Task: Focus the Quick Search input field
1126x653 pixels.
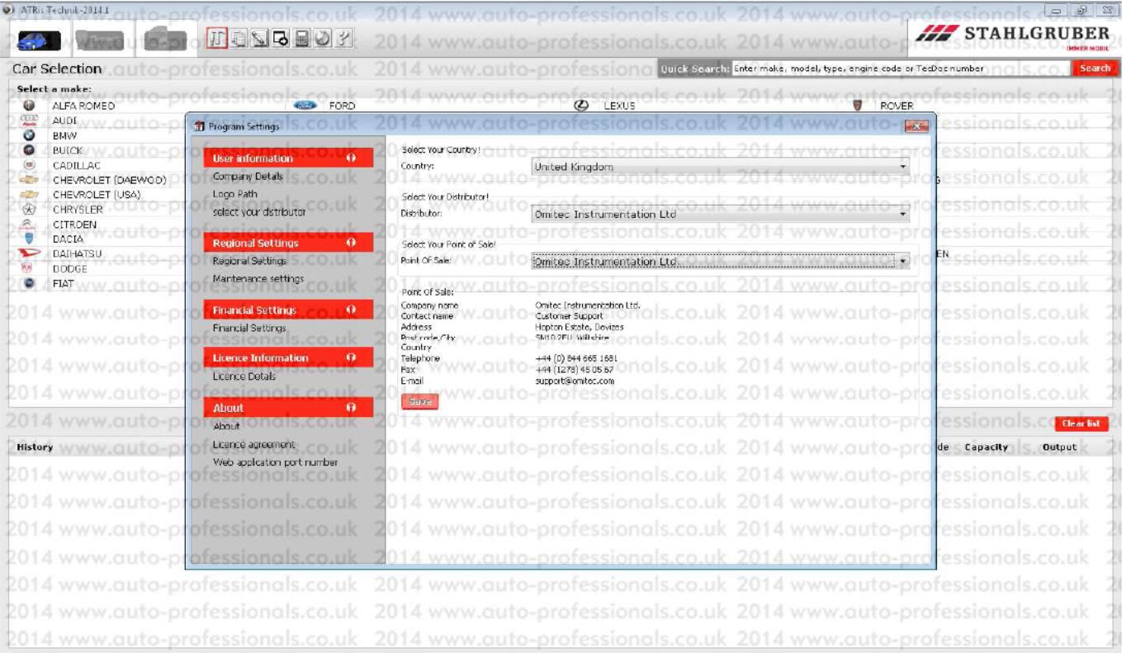Action: 901,69
